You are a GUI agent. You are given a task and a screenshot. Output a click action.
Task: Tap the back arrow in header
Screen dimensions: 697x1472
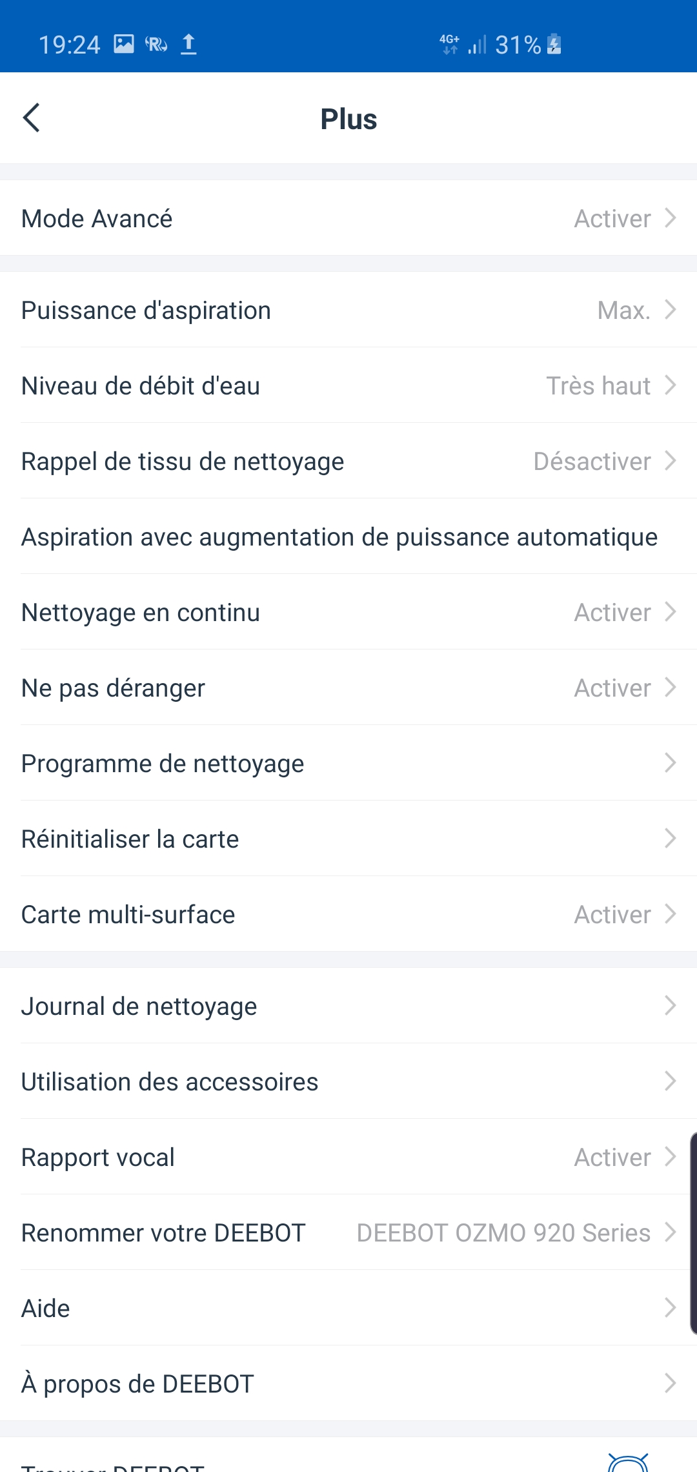pos(32,118)
